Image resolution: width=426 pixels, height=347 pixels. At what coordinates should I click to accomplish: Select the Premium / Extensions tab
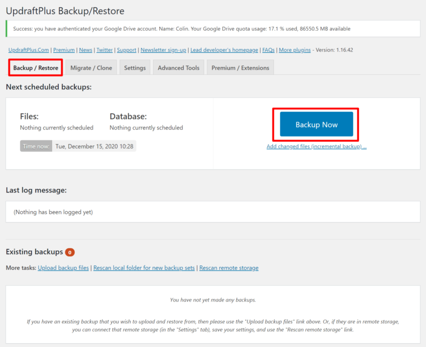pos(240,68)
